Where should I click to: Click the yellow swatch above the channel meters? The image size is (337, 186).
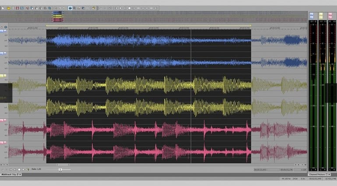pyautogui.click(x=321, y=16)
